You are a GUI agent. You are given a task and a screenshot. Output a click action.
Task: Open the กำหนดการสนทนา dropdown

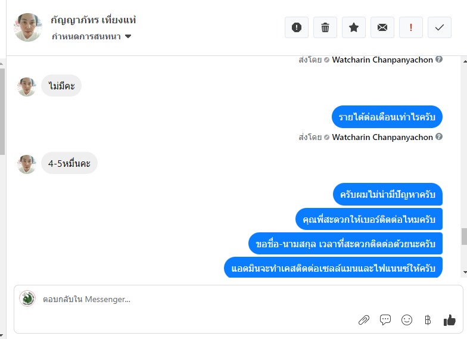pos(91,36)
